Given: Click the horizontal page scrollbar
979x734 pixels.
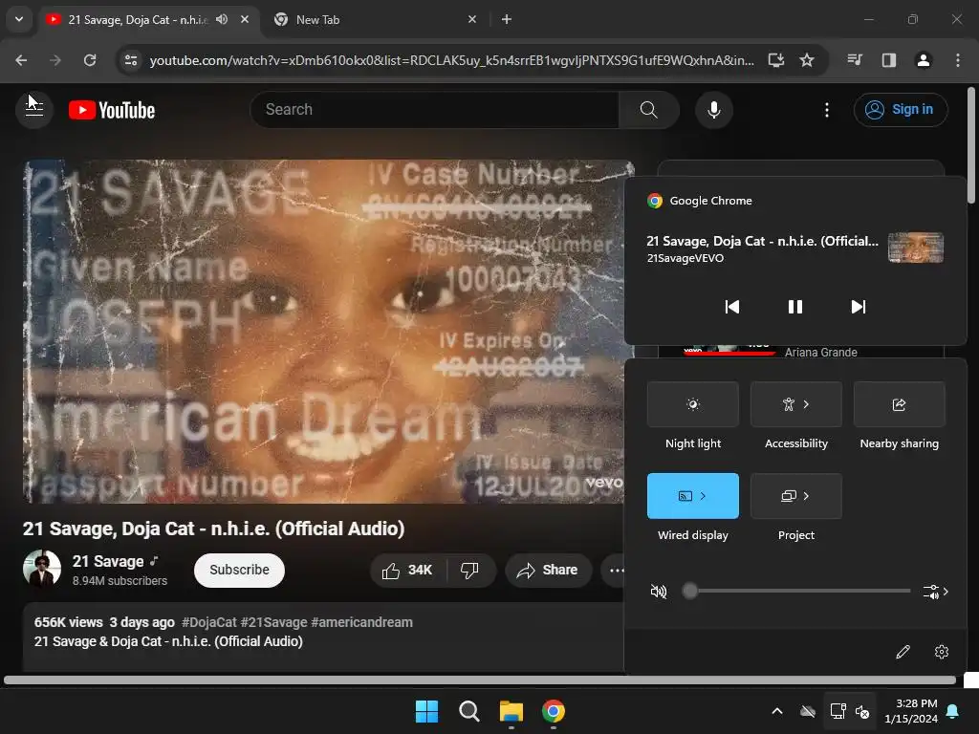Looking at the screenshot, I should click(480, 680).
